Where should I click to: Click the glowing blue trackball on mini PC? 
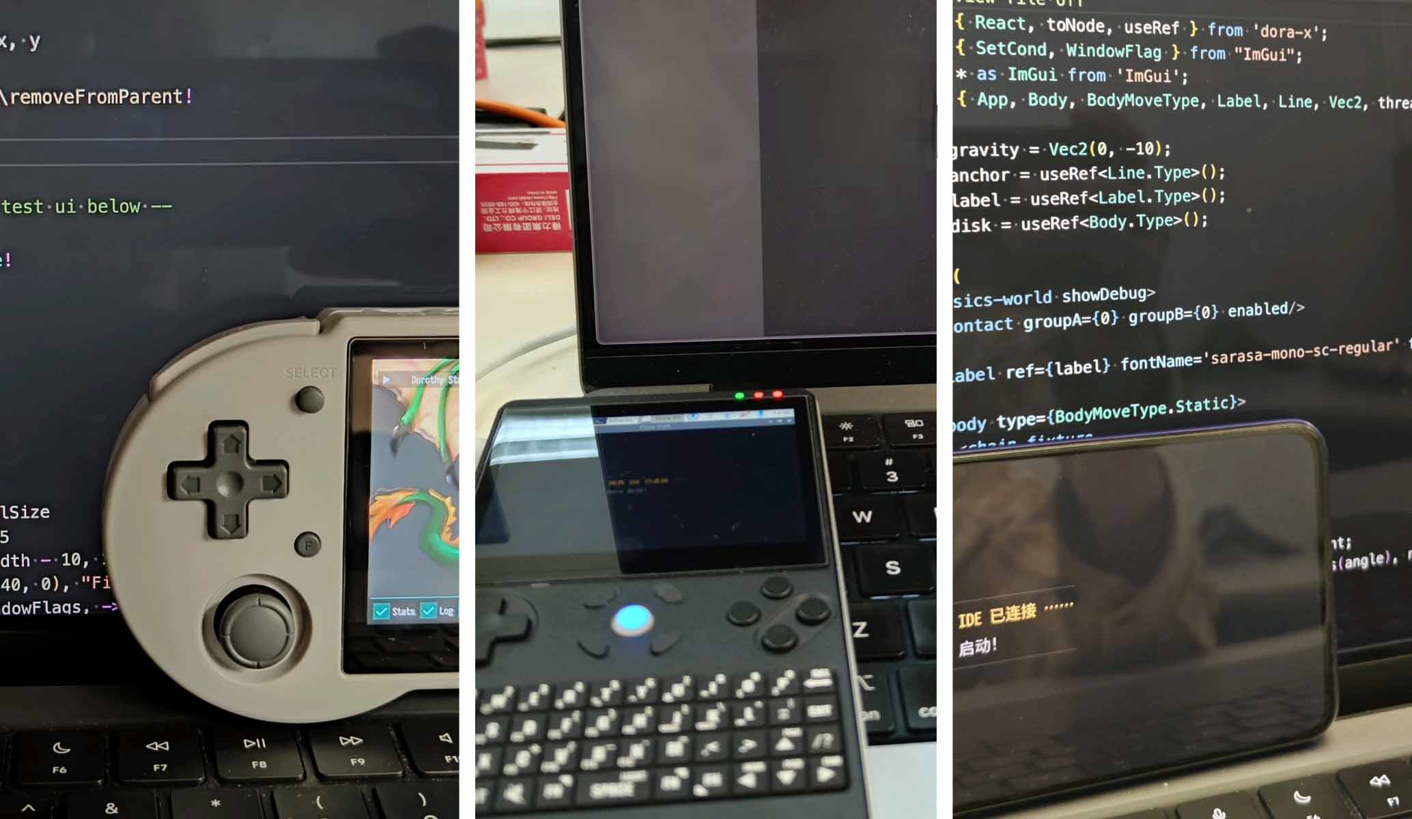click(x=631, y=620)
